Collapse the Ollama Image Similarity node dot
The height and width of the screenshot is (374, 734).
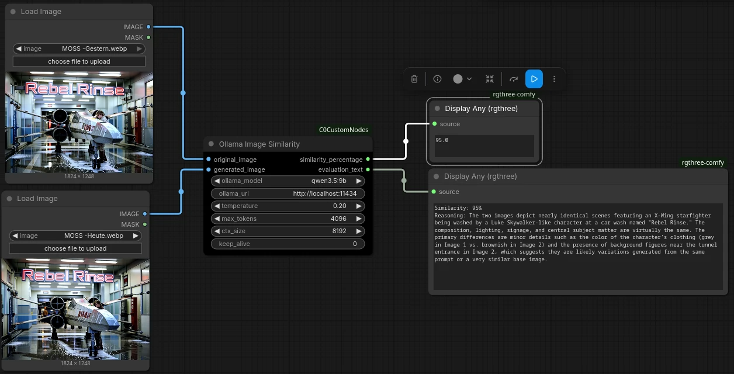212,144
